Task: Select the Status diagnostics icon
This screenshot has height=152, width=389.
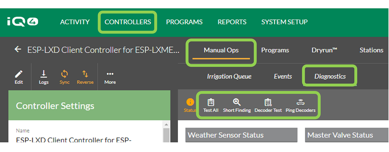Action: click(x=190, y=105)
